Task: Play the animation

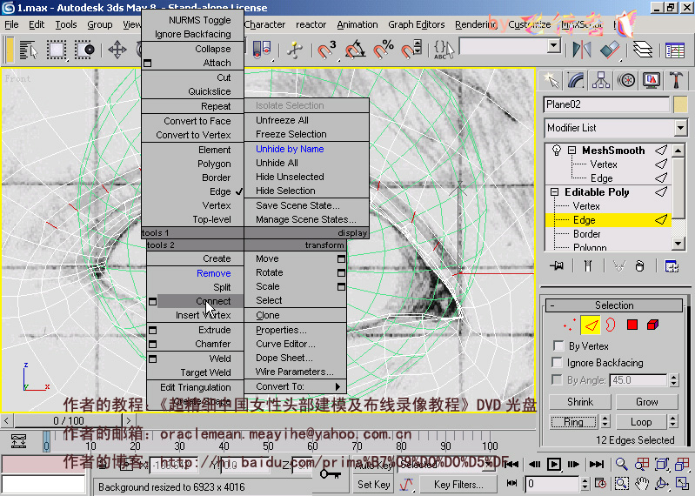Action: coord(553,464)
